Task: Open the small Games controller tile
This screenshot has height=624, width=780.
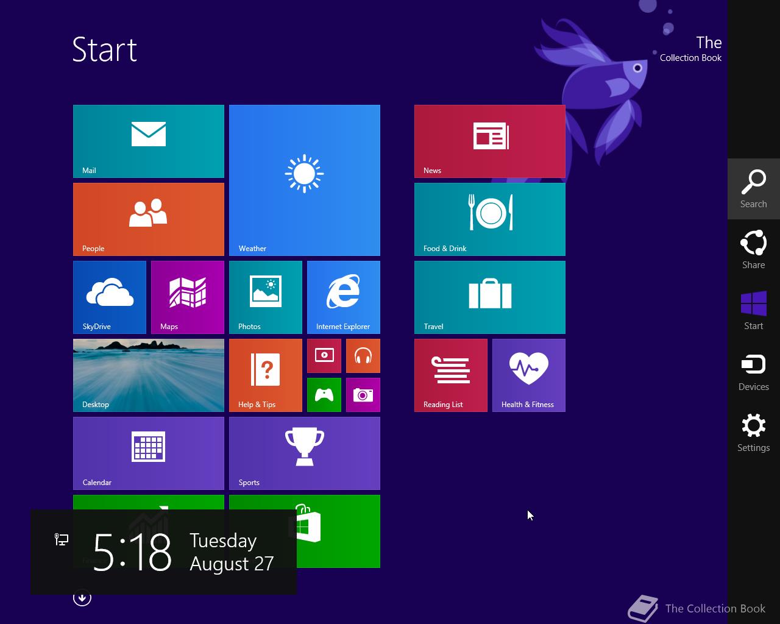Action: click(x=324, y=395)
